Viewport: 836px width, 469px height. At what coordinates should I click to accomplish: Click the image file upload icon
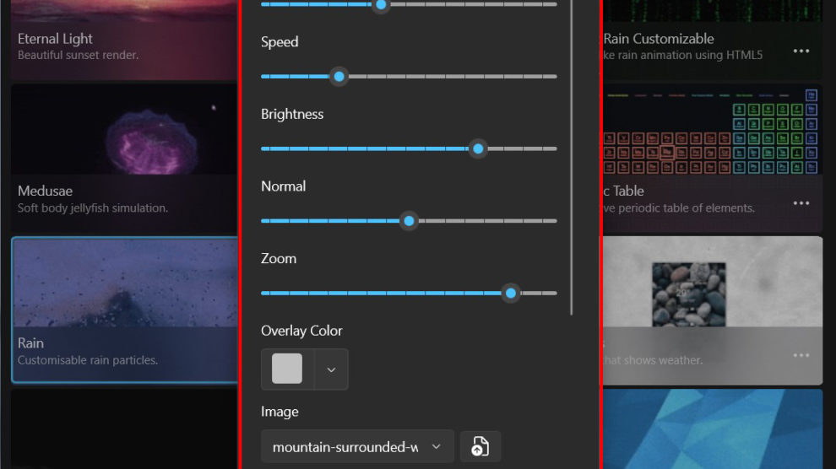tap(480, 446)
